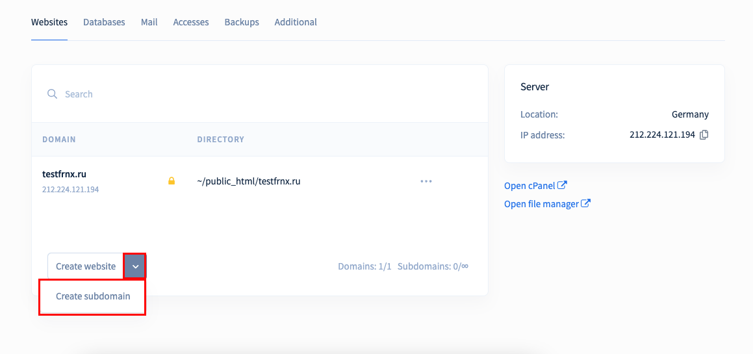This screenshot has height=354, width=753.
Task: Click the Create website button
Action: 86,266
